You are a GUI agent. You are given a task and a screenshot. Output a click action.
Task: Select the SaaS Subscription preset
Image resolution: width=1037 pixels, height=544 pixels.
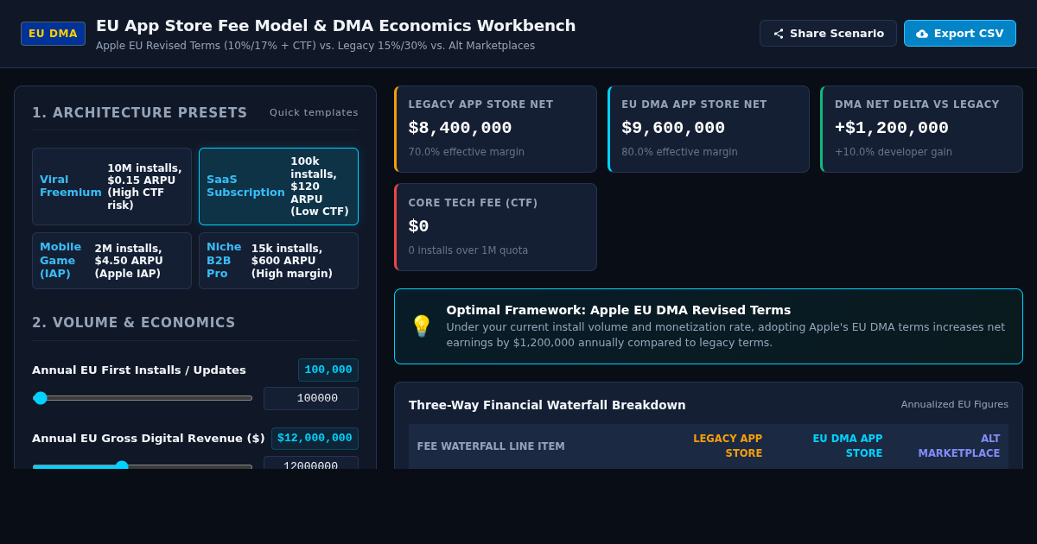click(x=278, y=187)
